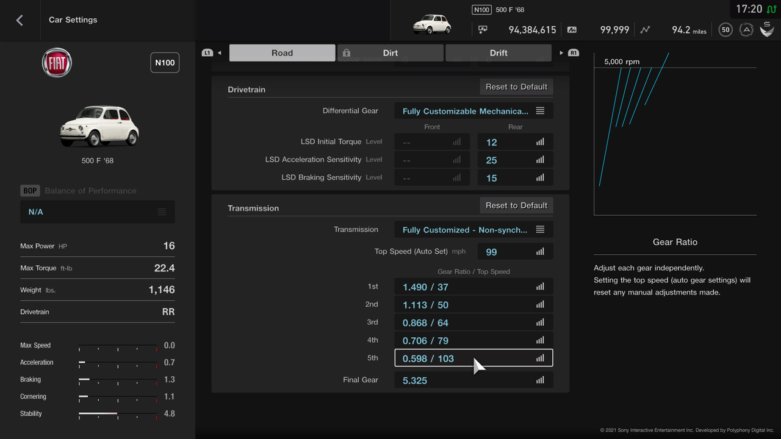Click the Fiat brand logo
The width and height of the screenshot is (781, 439).
[x=57, y=63]
